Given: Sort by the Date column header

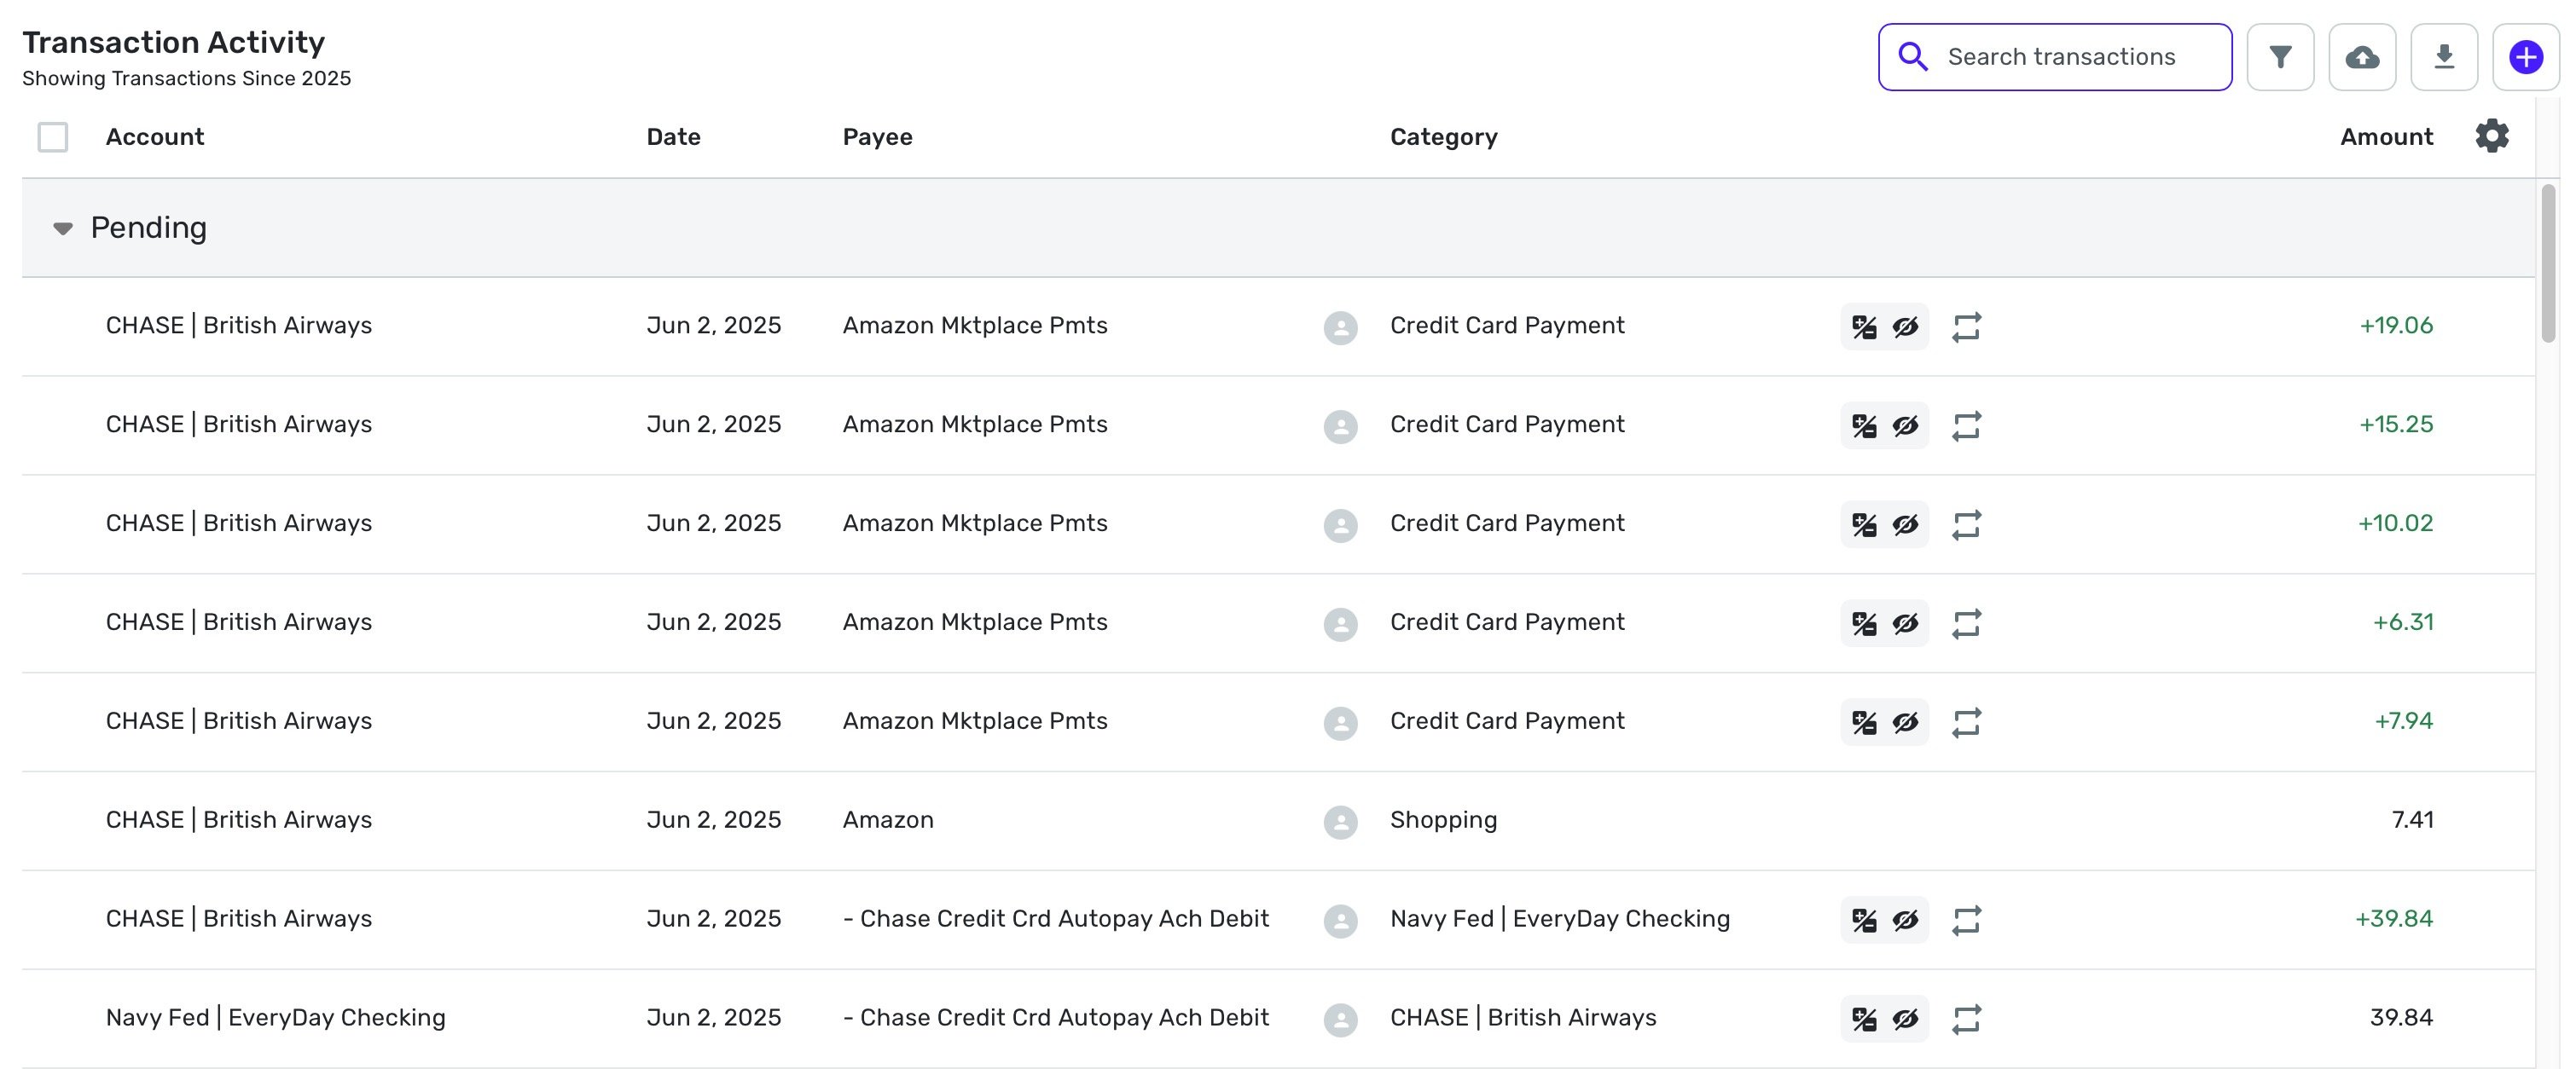Looking at the screenshot, I should click(673, 137).
